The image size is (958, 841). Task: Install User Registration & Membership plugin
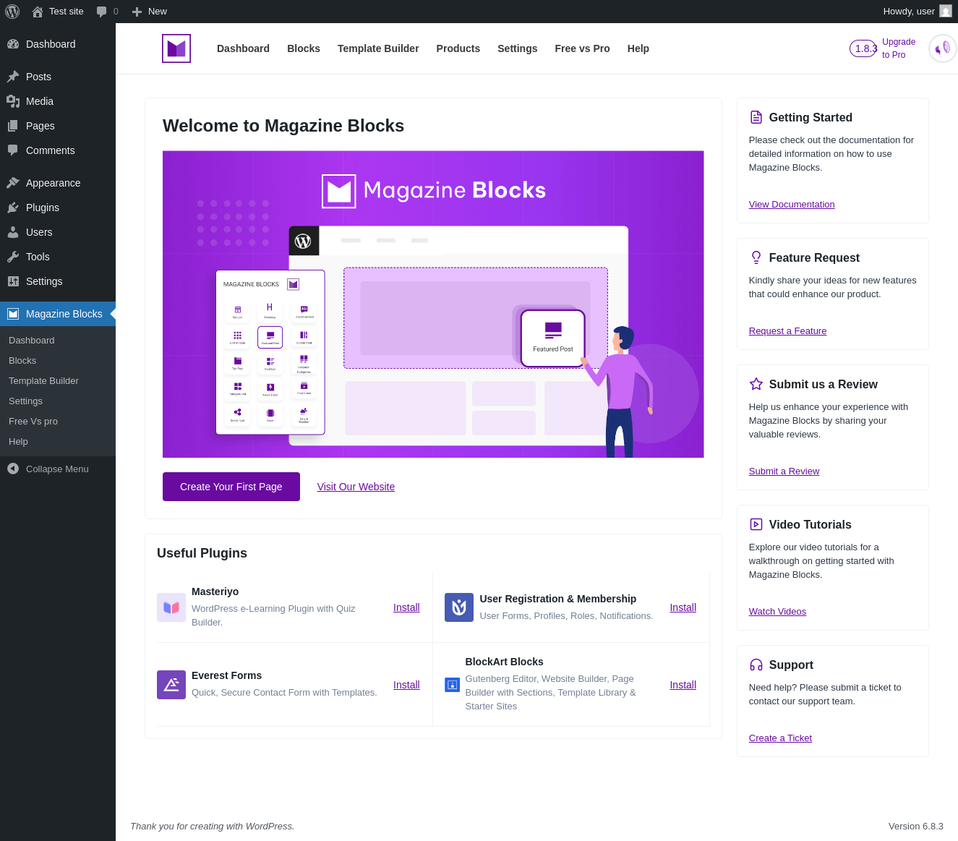[x=683, y=607]
